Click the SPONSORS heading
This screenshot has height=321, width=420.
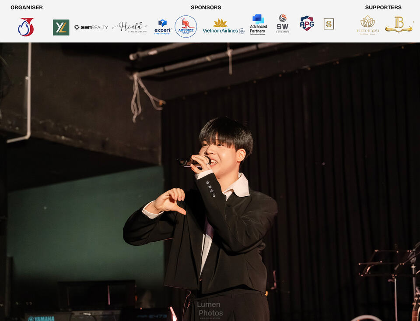pyautogui.click(x=206, y=7)
